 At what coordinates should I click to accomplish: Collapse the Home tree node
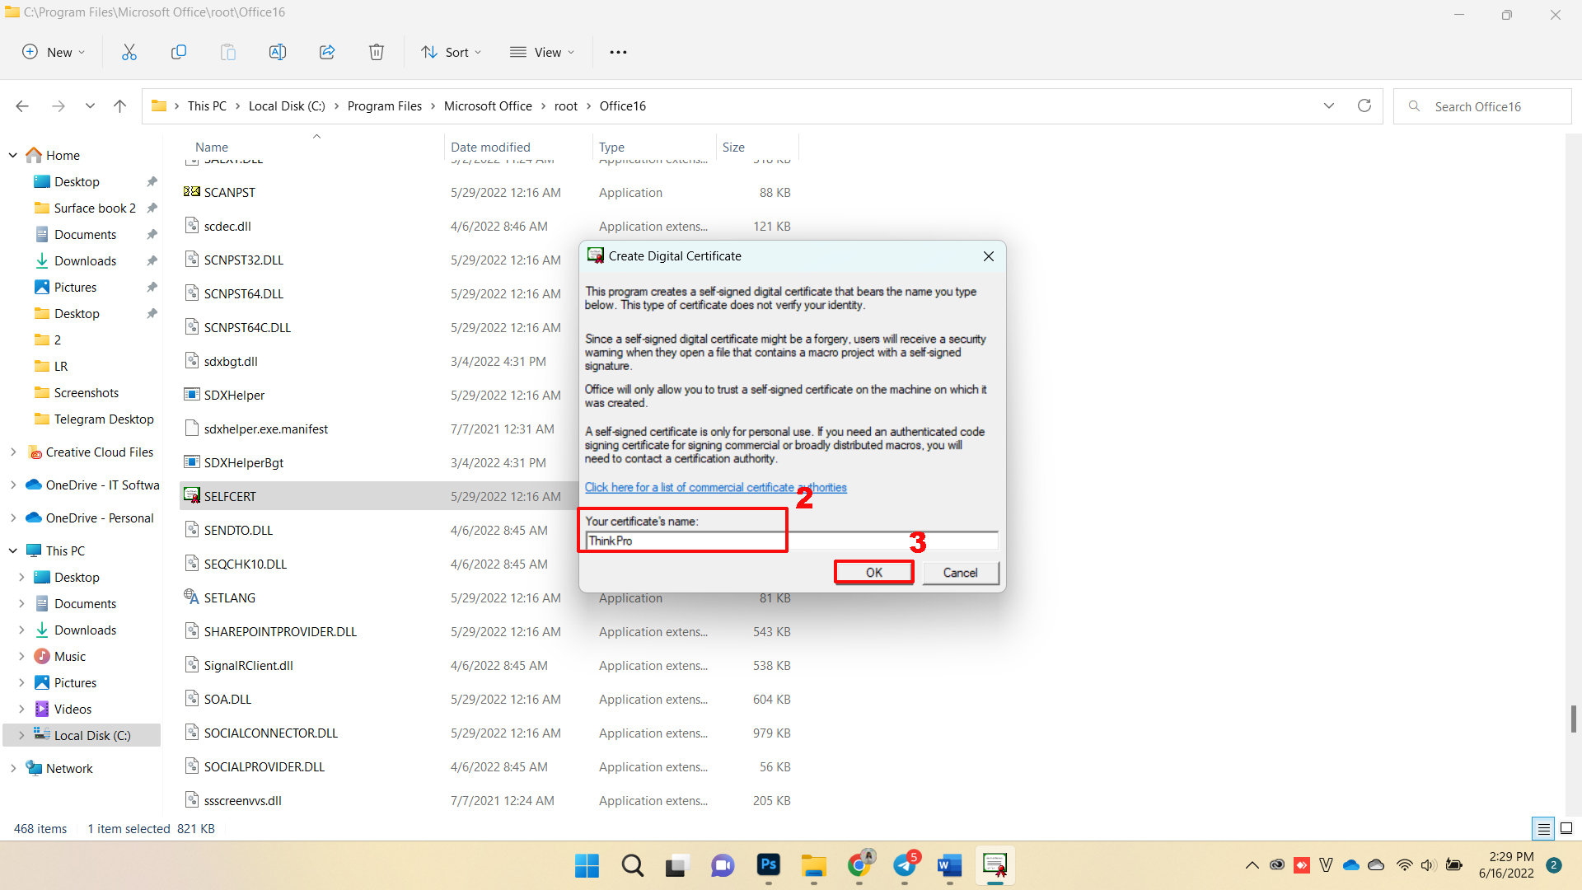tap(13, 155)
